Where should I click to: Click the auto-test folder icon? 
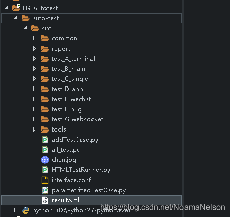click(x=26, y=18)
